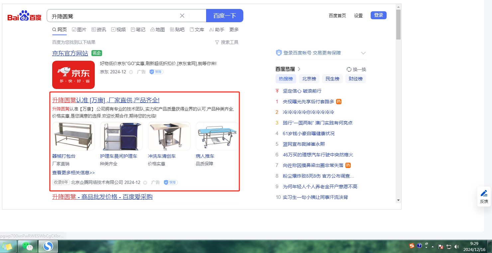Open the 视频 tab

coord(118,30)
